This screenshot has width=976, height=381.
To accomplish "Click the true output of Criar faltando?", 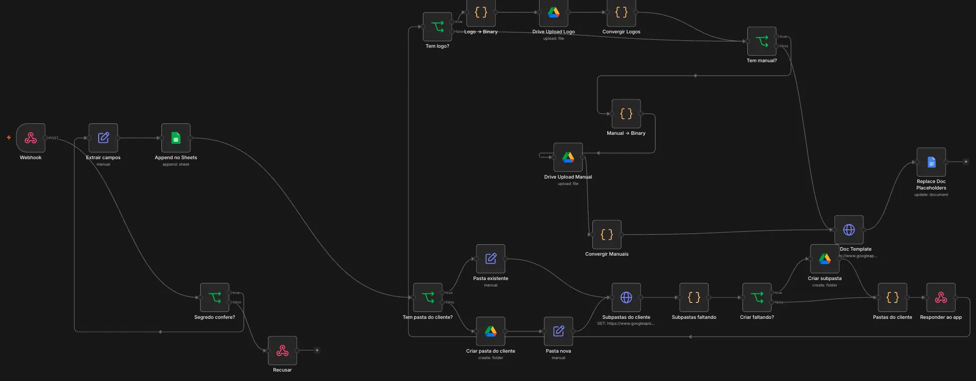I will 771,292.
